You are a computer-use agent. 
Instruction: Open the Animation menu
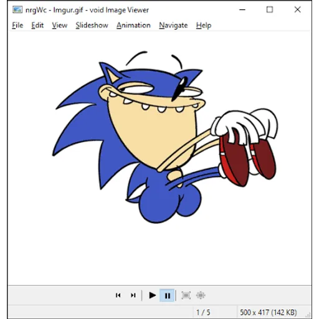pos(133,26)
